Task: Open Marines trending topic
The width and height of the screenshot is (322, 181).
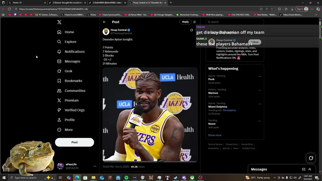Action: pyautogui.click(x=213, y=93)
